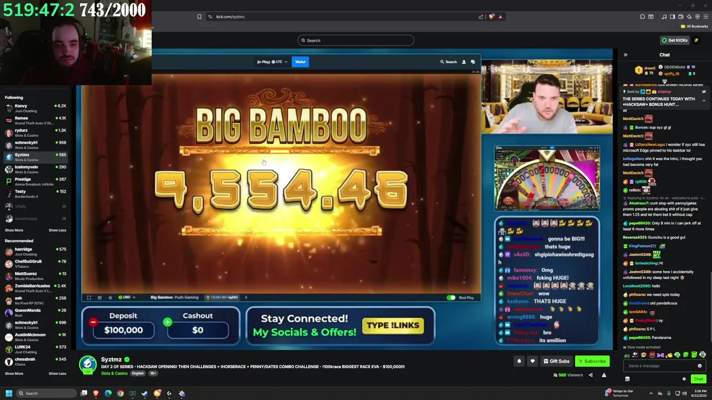The image size is (712, 400).
Task: Click the profile avatar icon beside Get KICKs
Action: 696,40
